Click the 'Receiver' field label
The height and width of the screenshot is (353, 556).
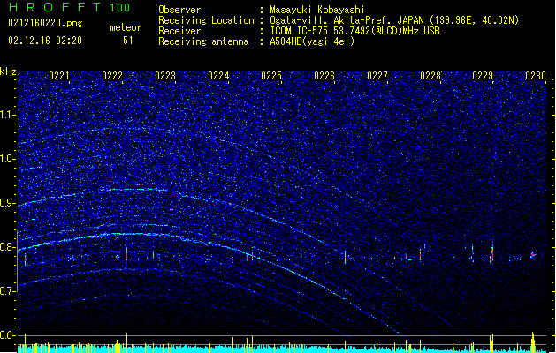click(179, 31)
